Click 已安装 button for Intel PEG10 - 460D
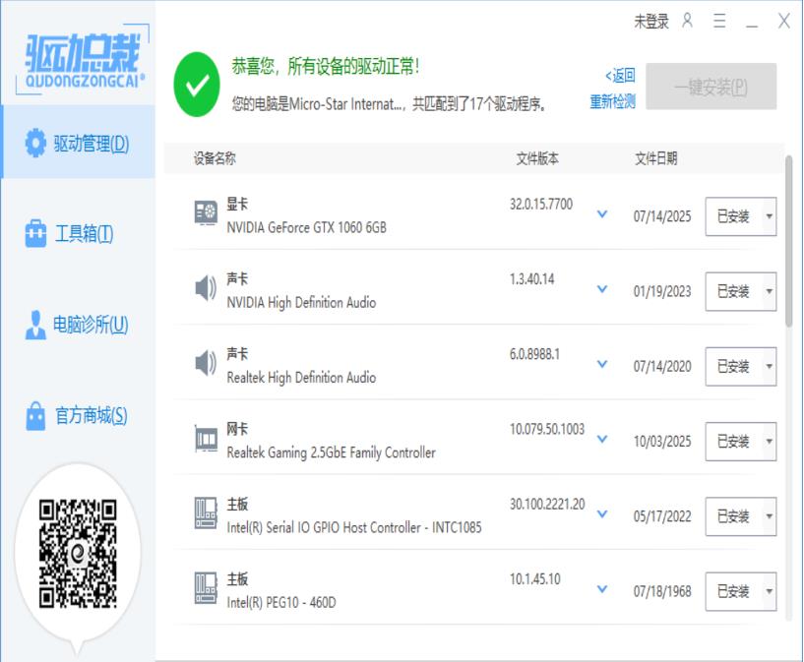804x662 pixels. tap(733, 591)
